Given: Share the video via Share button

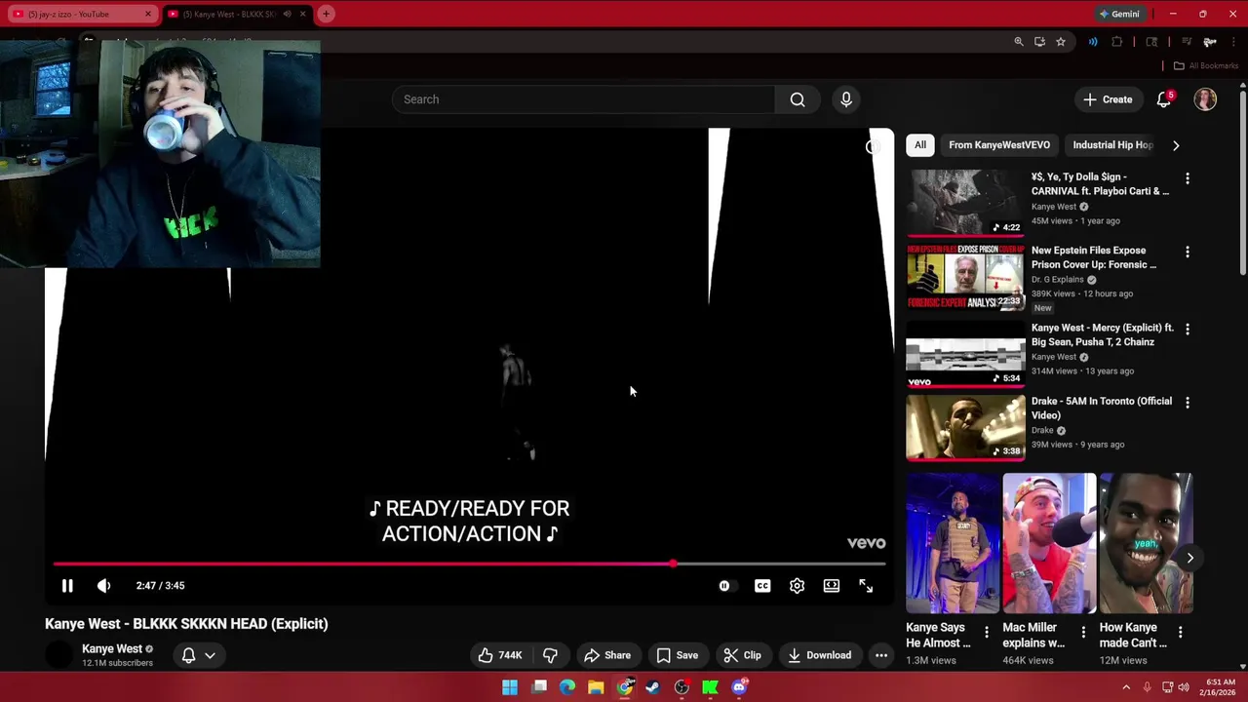Looking at the screenshot, I should pyautogui.click(x=607, y=655).
